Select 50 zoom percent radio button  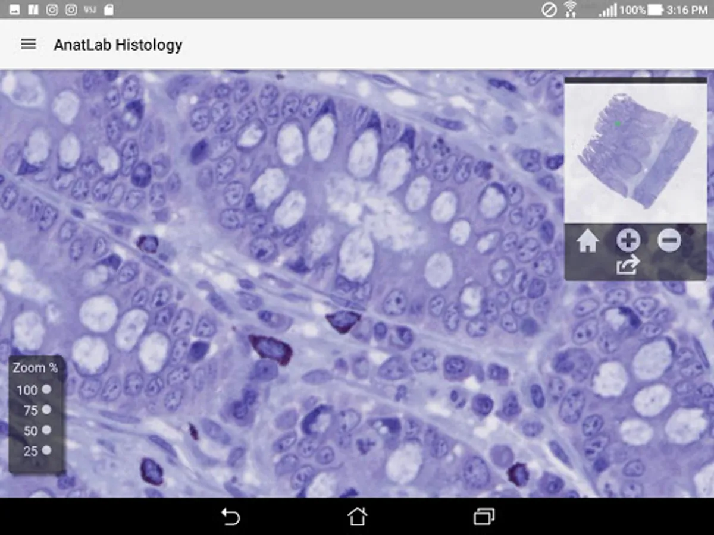pyautogui.click(x=46, y=430)
